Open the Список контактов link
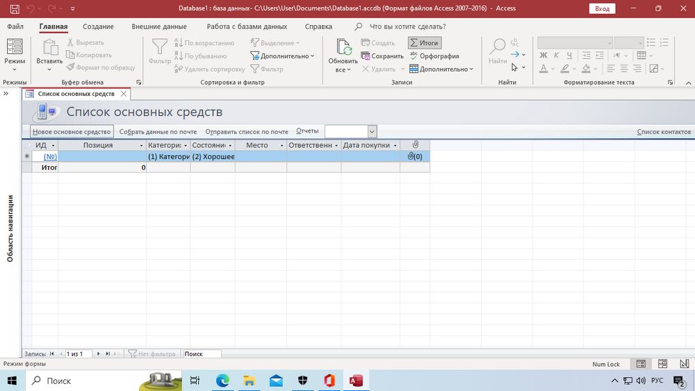The image size is (695, 391). [x=664, y=131]
